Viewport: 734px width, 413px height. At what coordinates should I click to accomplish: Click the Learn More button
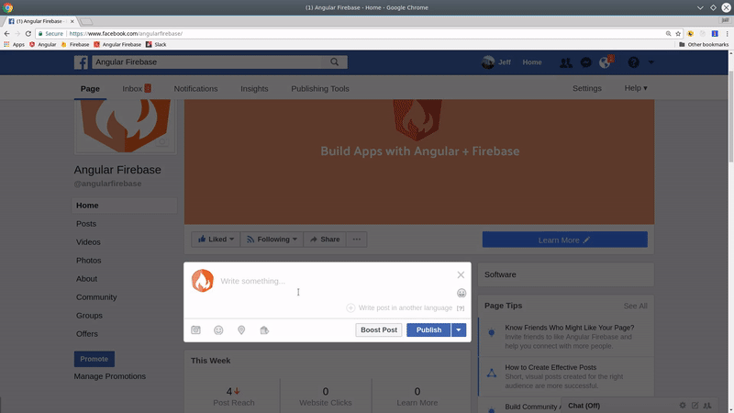[564, 240]
